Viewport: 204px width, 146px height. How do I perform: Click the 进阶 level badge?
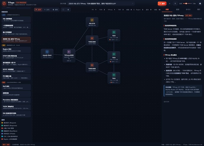click(x=4, y=45)
